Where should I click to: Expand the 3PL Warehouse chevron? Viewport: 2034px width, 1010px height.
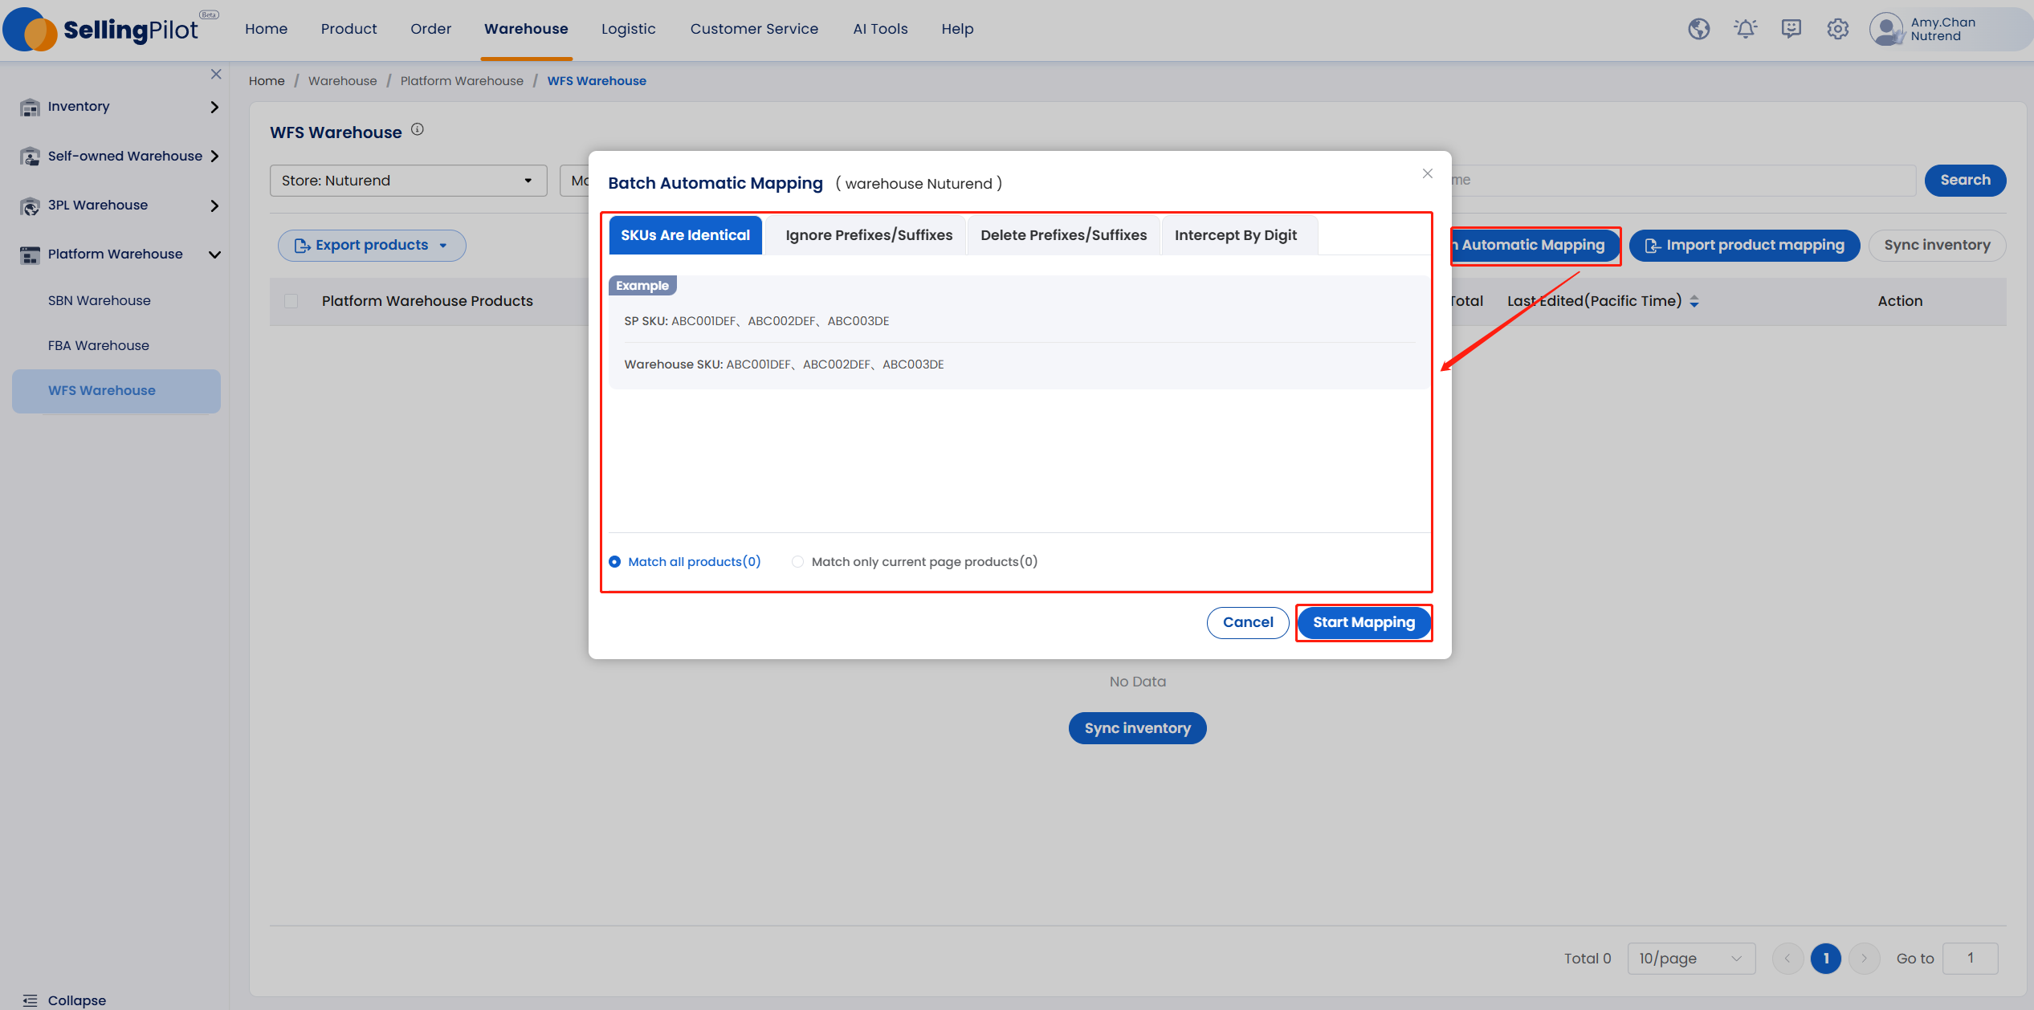214,206
